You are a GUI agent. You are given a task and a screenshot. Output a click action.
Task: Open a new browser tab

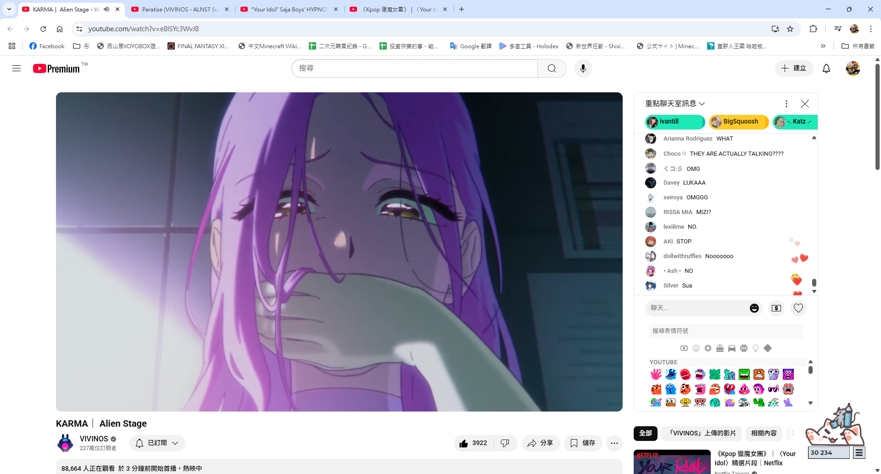[462, 9]
